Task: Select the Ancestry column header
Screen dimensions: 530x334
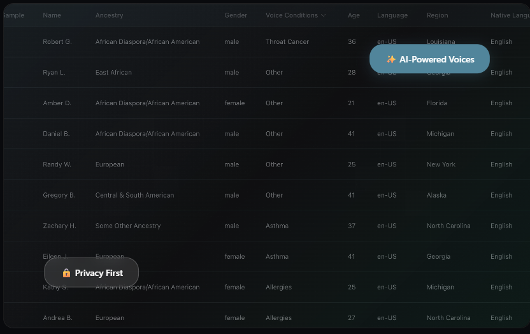Action: click(x=109, y=15)
